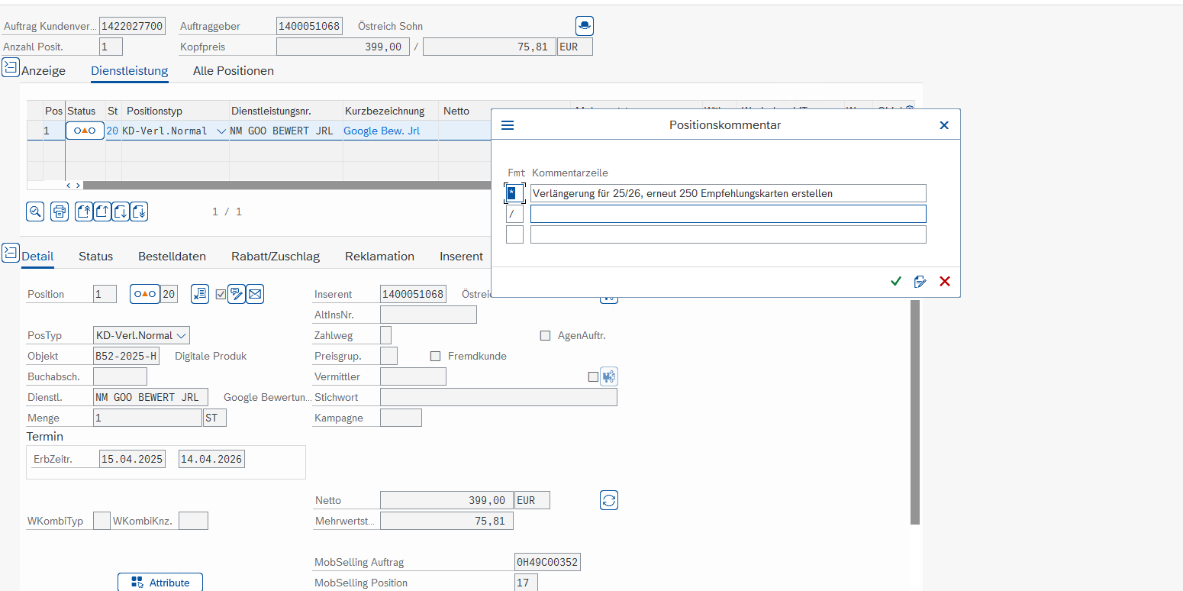
Task: Open the Rabatt/Zuschlag tab
Action: coord(276,256)
